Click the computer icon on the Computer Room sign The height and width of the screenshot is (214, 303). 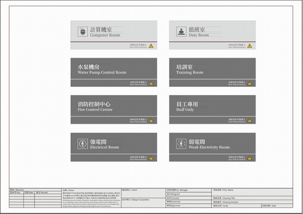83,32
